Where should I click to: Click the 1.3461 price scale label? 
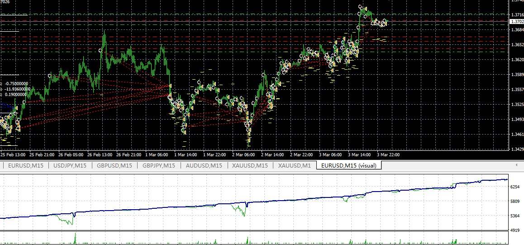517,135
